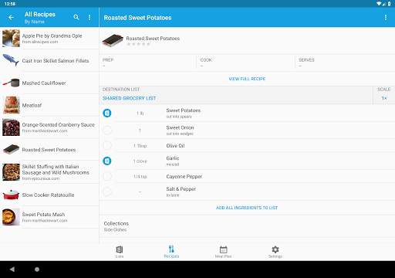
Task: Open the Meatloaf recipe thumbnail
Action: [x=11, y=105]
